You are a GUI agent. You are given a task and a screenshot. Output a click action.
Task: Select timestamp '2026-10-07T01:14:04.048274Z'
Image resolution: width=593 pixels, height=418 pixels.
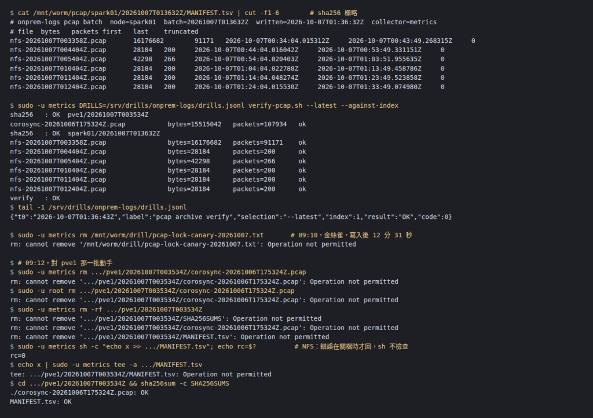click(x=246, y=78)
